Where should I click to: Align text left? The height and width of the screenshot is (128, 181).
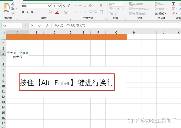76,12
